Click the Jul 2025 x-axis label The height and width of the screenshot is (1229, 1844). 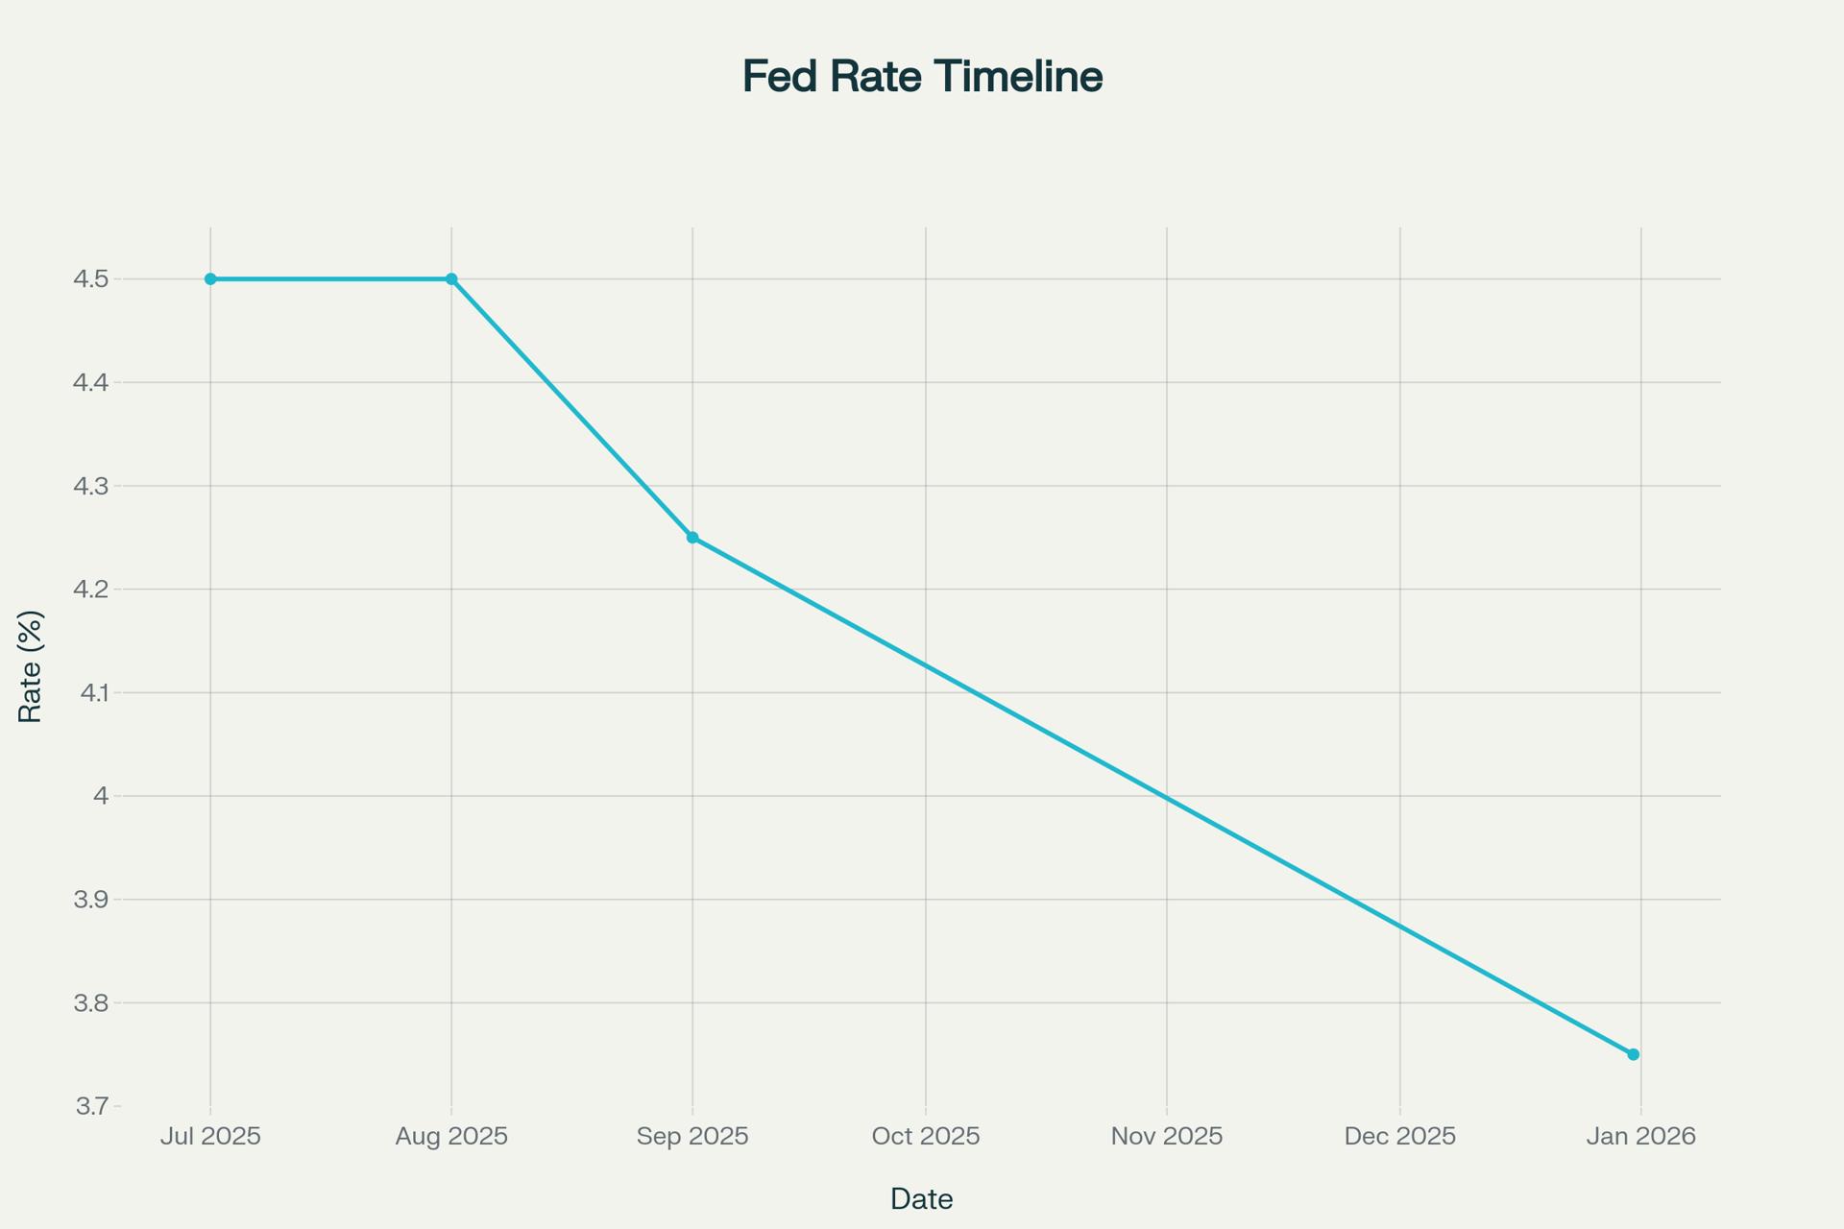(x=210, y=1137)
